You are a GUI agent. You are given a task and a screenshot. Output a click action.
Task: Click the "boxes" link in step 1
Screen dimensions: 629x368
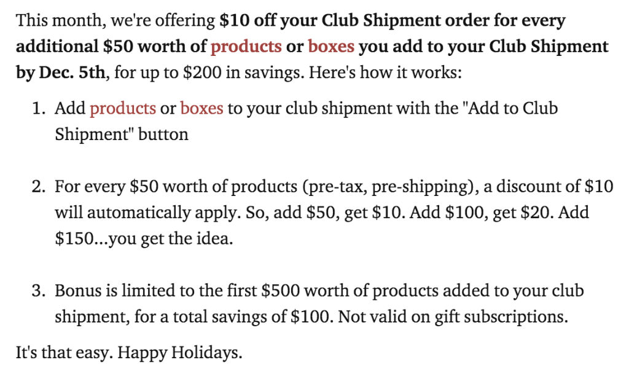coord(201,108)
